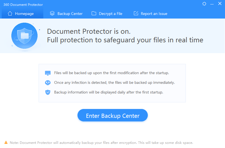The height and width of the screenshot is (148, 225).
Task: Click the 360 Document Protector window title
Action: [23, 5]
